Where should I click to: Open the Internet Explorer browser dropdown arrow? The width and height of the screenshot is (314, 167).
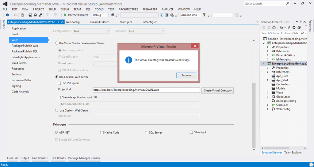pos(90,15)
